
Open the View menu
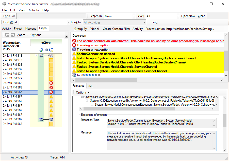point(22,10)
